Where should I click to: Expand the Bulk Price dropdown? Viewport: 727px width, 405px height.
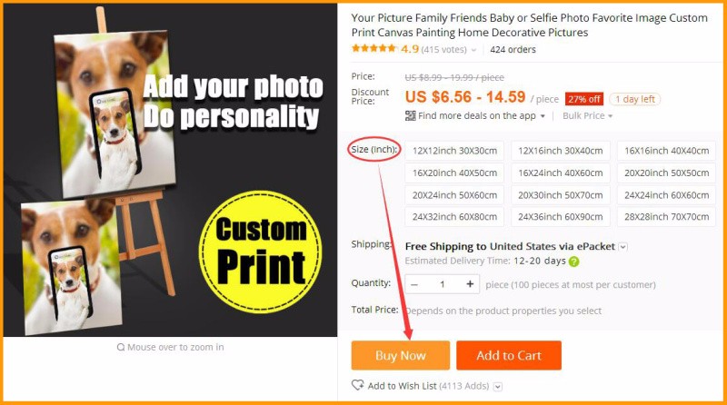[x=587, y=116]
